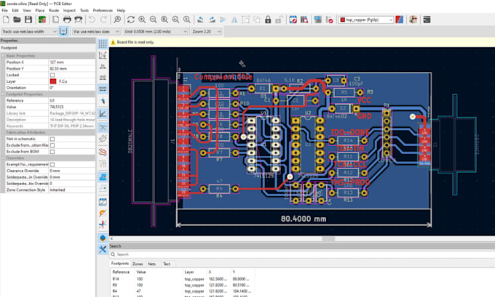
Task: Toggle Exempt from courtyard requirement checkbox
Action: 52,164
